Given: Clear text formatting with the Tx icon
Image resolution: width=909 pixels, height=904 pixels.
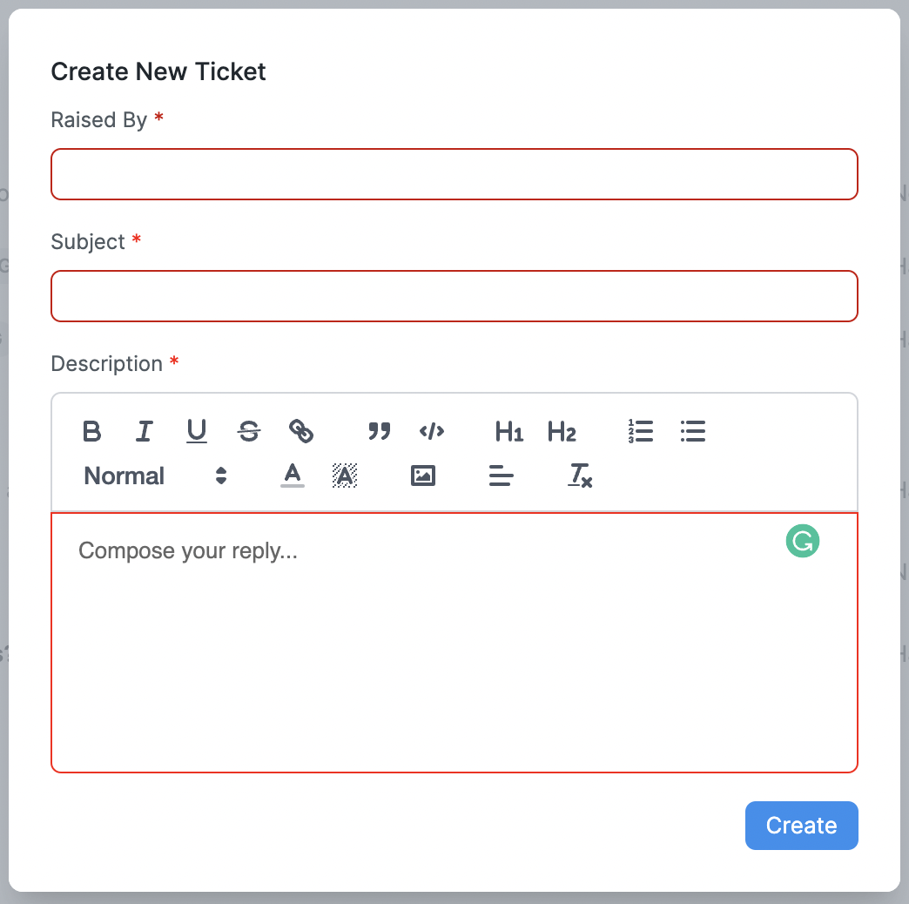Looking at the screenshot, I should 579,476.
